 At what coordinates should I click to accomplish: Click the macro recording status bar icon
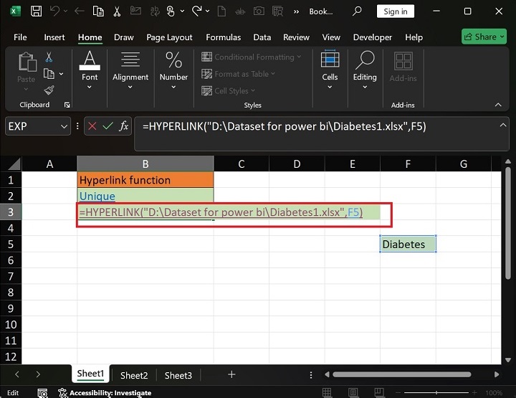coord(43,393)
